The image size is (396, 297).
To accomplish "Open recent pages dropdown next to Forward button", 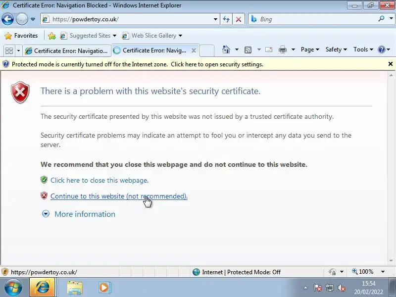I will coord(33,19).
